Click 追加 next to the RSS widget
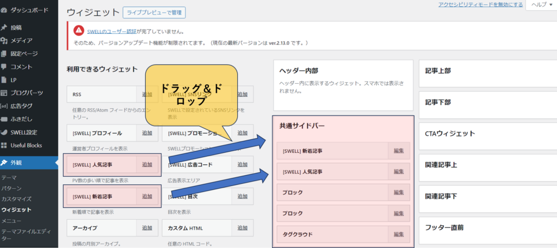Screen dimensions: 557x248 click(147, 95)
